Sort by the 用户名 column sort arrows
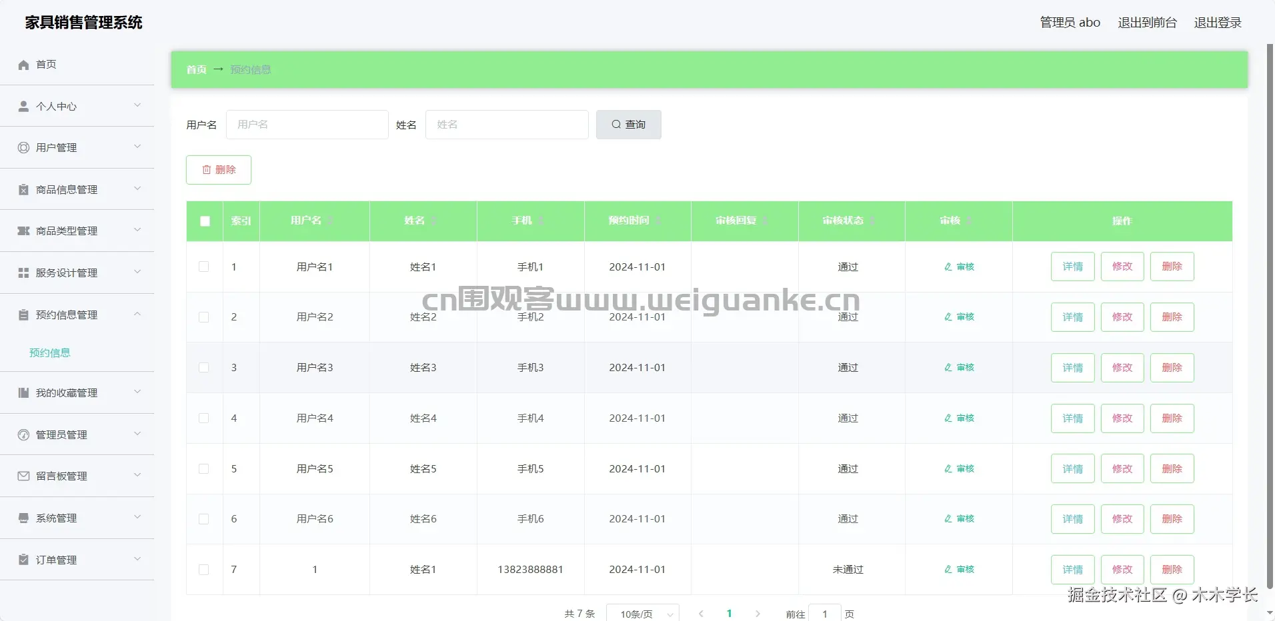 pyautogui.click(x=330, y=221)
